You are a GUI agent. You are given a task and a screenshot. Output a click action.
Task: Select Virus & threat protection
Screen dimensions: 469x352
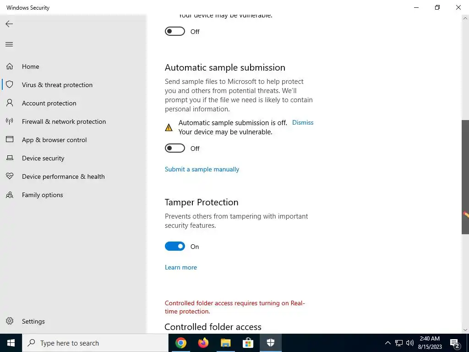click(57, 85)
